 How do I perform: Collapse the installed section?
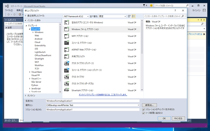point(25,20)
